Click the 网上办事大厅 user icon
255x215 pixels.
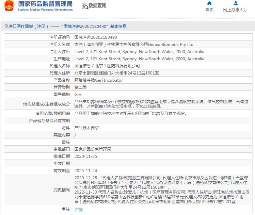click(235, 3)
